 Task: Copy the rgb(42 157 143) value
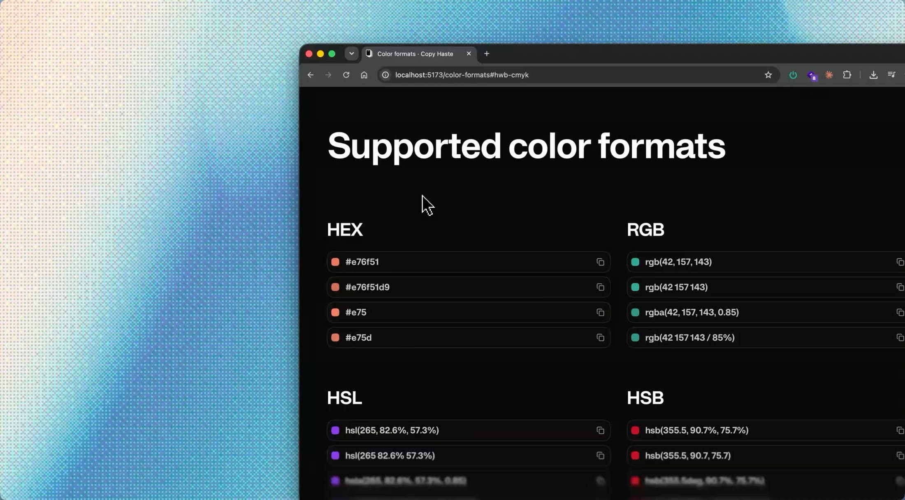pos(900,287)
